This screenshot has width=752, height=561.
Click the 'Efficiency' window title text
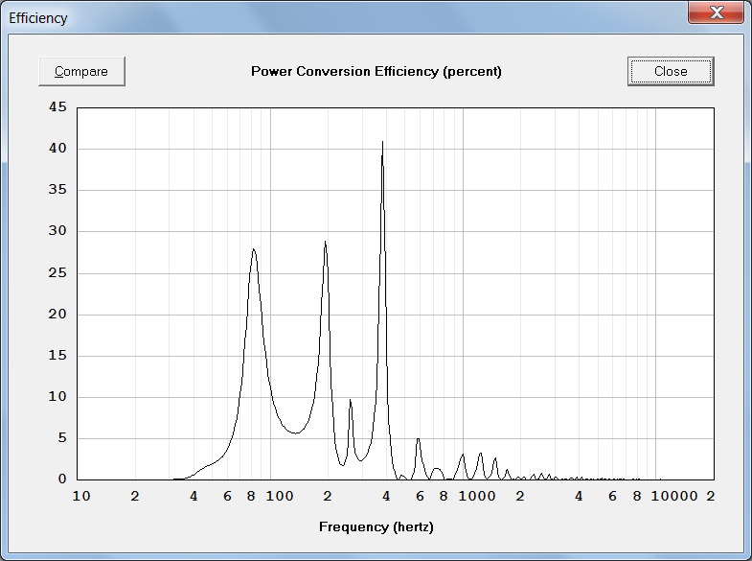click(x=38, y=18)
